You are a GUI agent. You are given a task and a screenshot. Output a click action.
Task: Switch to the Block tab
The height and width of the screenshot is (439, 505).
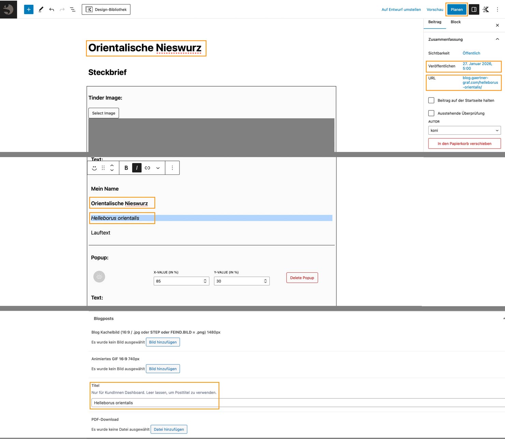click(456, 22)
